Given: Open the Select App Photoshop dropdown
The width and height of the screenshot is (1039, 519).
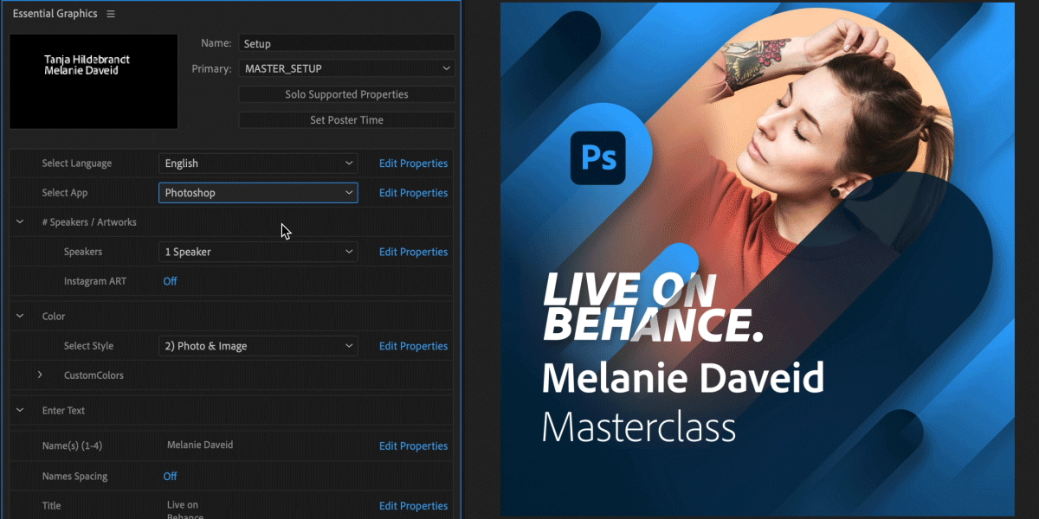Looking at the screenshot, I should (x=258, y=192).
